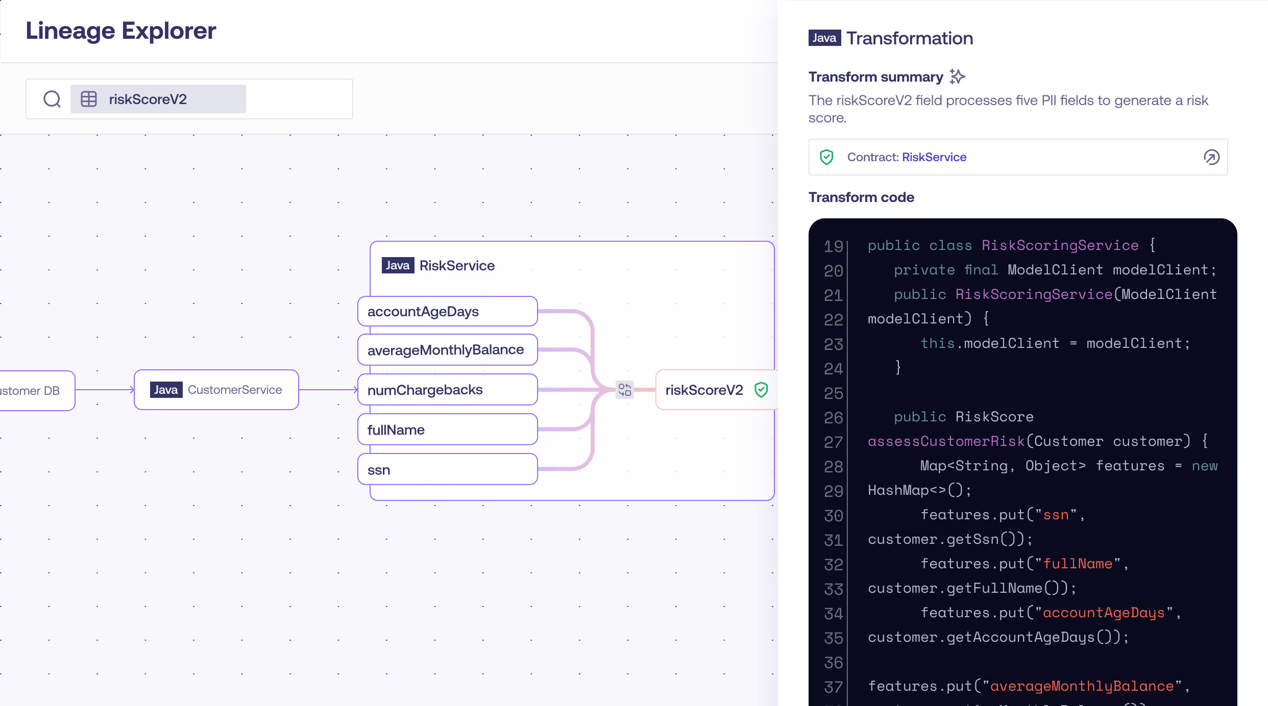Click the Java badge on CustomerService node
1268x706 pixels.
click(x=166, y=390)
